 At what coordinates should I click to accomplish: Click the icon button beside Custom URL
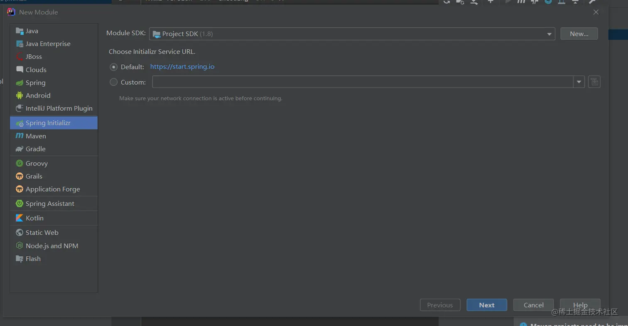pyautogui.click(x=594, y=82)
